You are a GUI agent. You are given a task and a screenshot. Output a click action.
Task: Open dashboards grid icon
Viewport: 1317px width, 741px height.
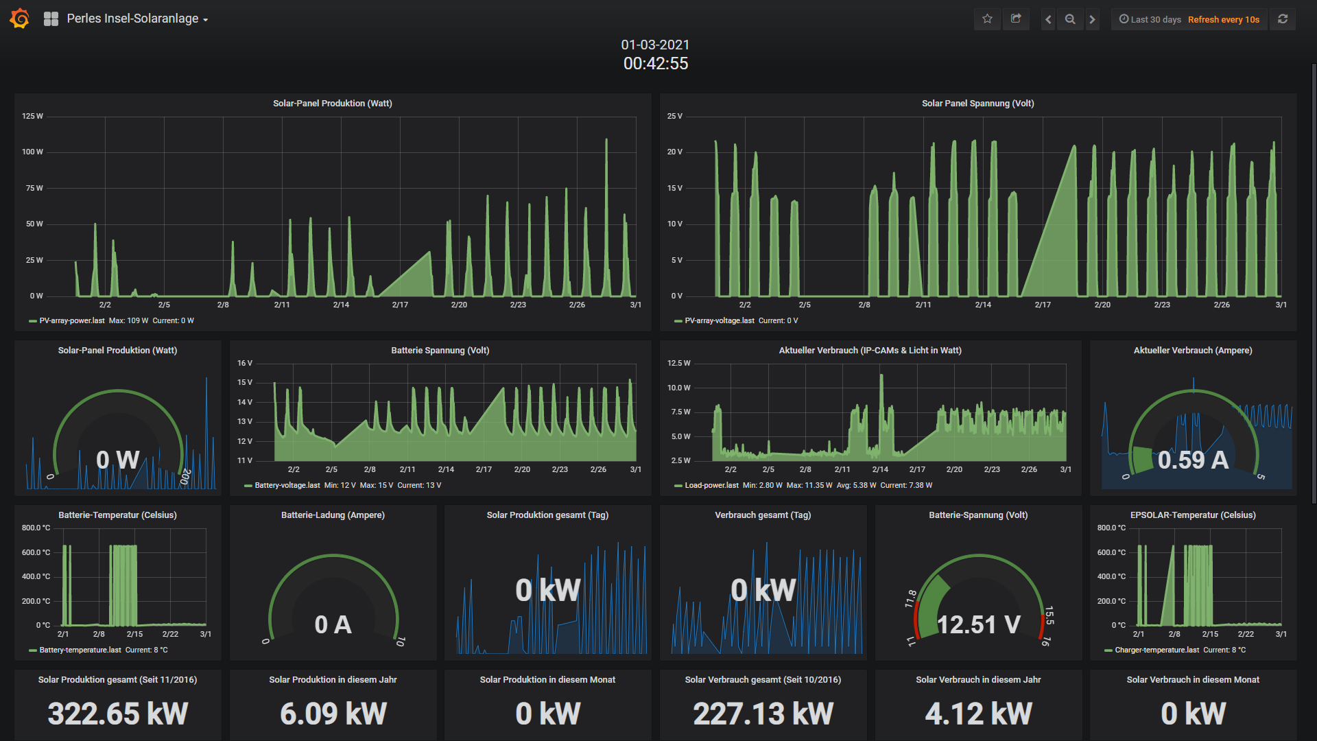coord(51,19)
